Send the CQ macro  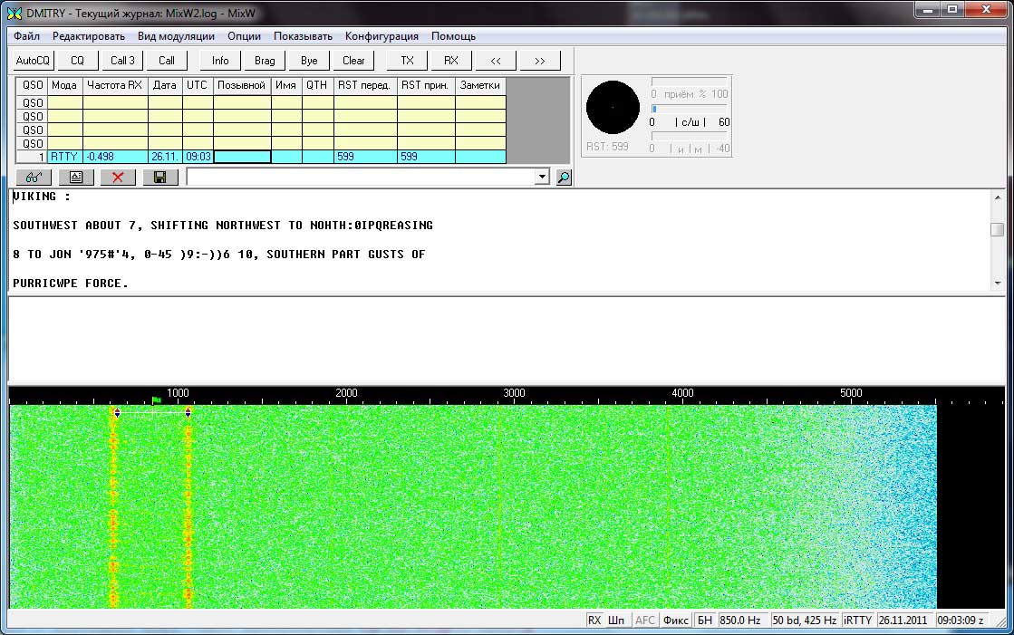[x=78, y=61]
